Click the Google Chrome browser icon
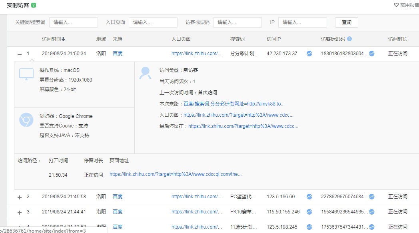 click(x=26, y=120)
